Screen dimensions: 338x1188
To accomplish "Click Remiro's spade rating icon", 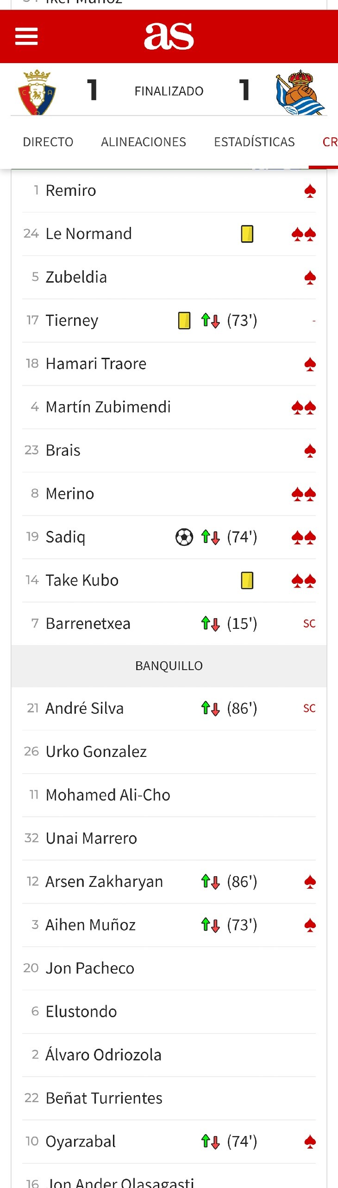I will click(x=310, y=191).
